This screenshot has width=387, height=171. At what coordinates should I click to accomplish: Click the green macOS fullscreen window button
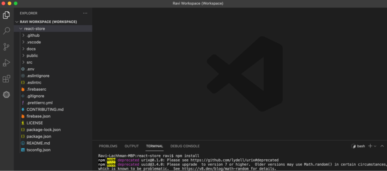(15, 3)
